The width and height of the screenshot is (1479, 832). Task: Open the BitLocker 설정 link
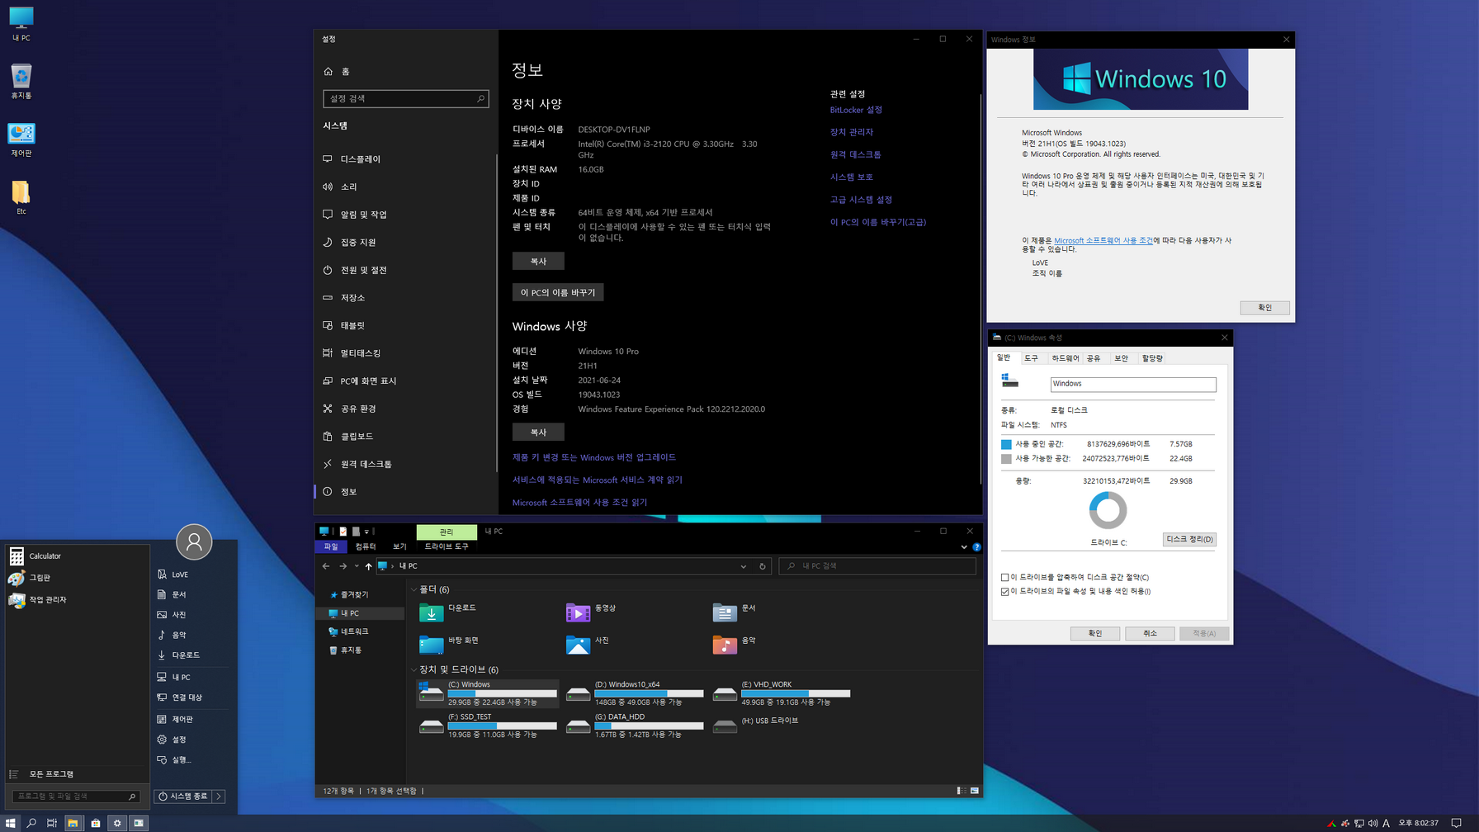point(856,110)
